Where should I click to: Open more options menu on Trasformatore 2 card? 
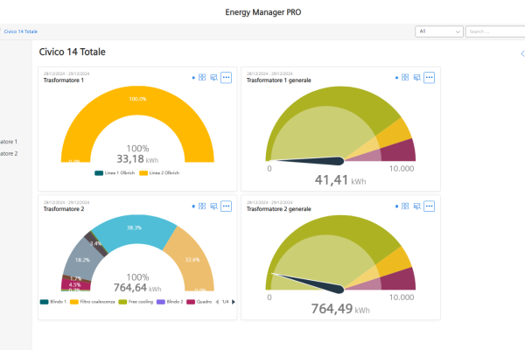pyautogui.click(x=227, y=206)
